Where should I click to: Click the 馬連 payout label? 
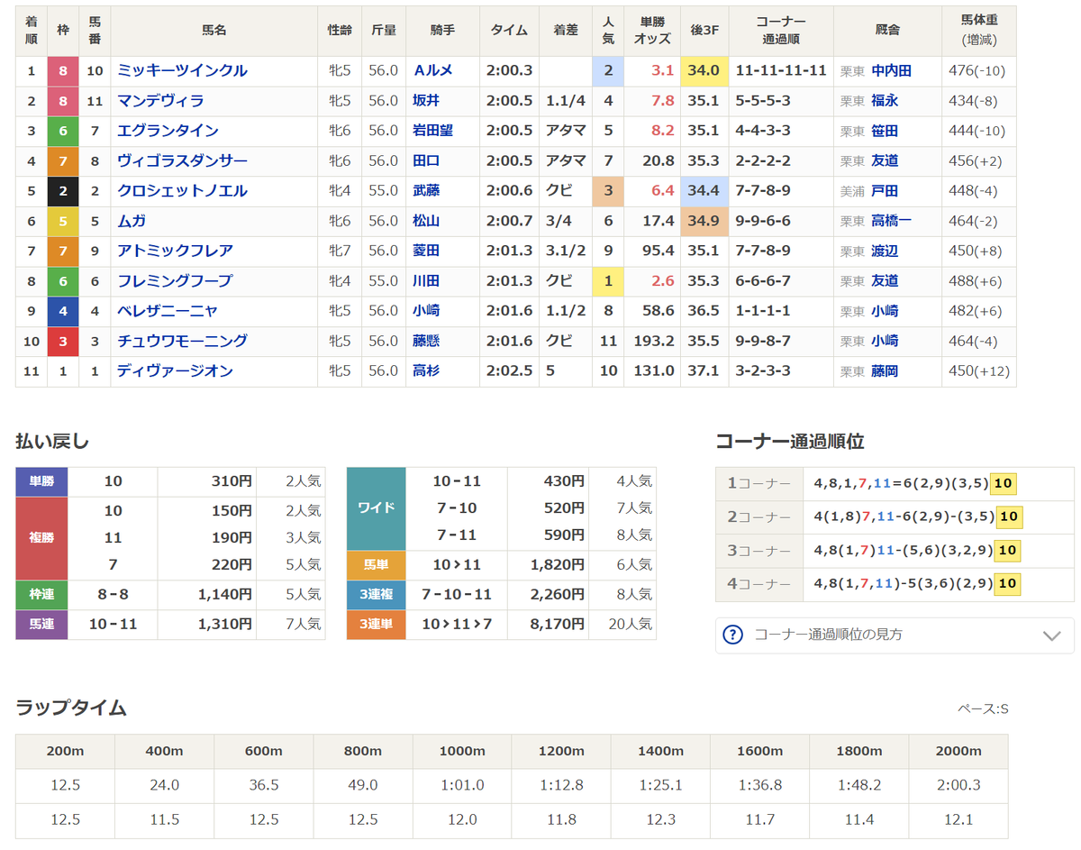[x=41, y=624]
